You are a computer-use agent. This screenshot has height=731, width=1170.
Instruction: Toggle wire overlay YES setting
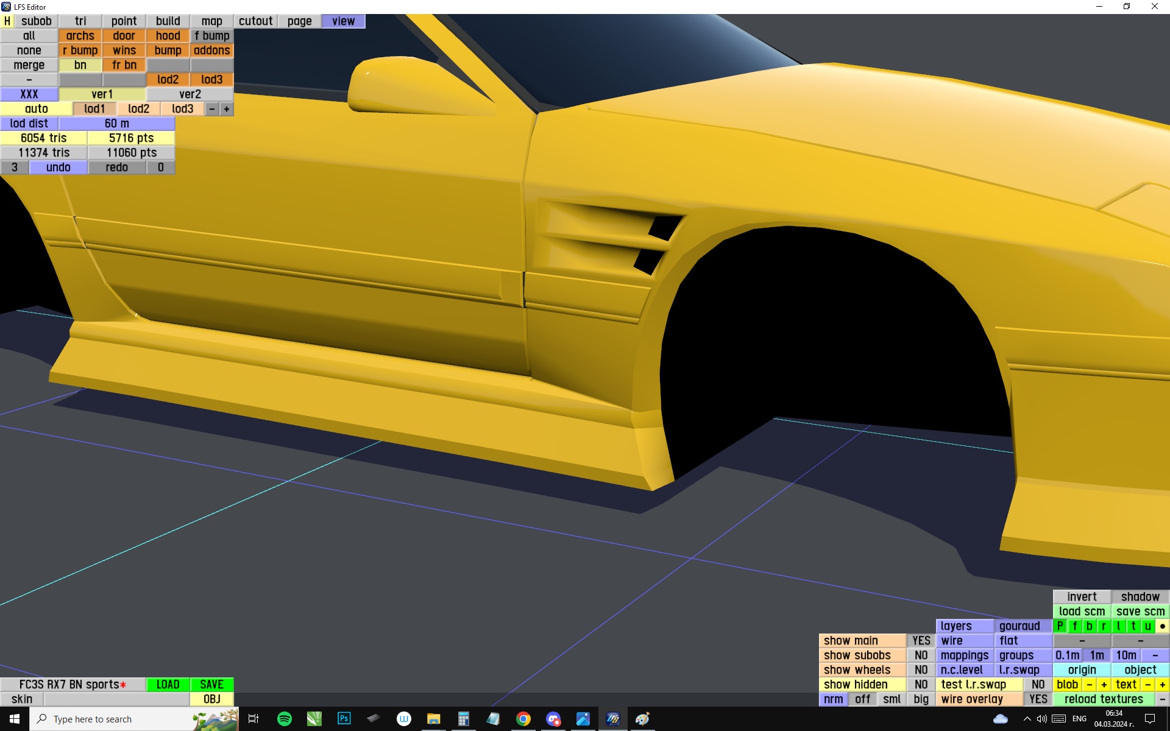pyautogui.click(x=1038, y=699)
